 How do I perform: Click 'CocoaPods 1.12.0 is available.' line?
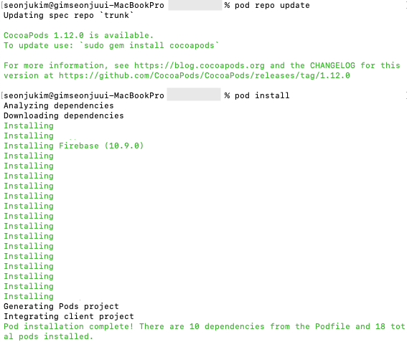click(78, 36)
